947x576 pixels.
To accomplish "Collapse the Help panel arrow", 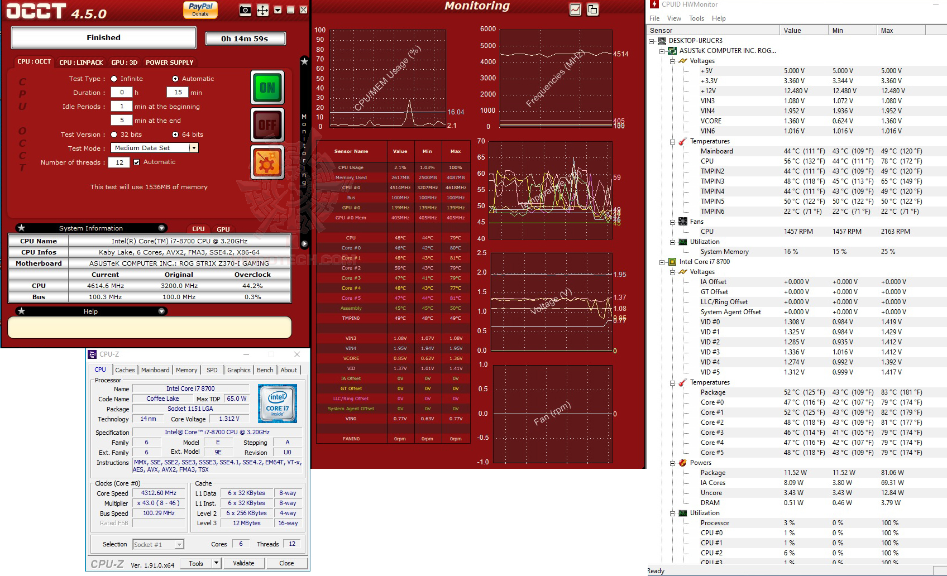I will (161, 311).
